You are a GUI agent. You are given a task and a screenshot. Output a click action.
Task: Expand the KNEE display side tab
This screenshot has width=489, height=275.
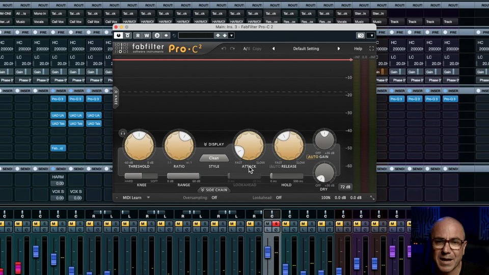(116, 98)
